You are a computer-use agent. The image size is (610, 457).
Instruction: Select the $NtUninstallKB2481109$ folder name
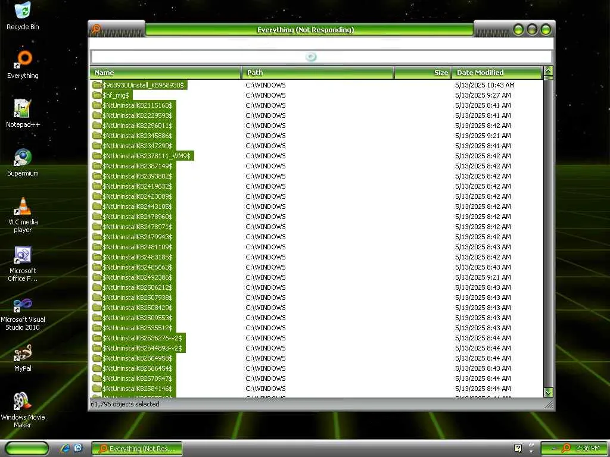(138, 247)
